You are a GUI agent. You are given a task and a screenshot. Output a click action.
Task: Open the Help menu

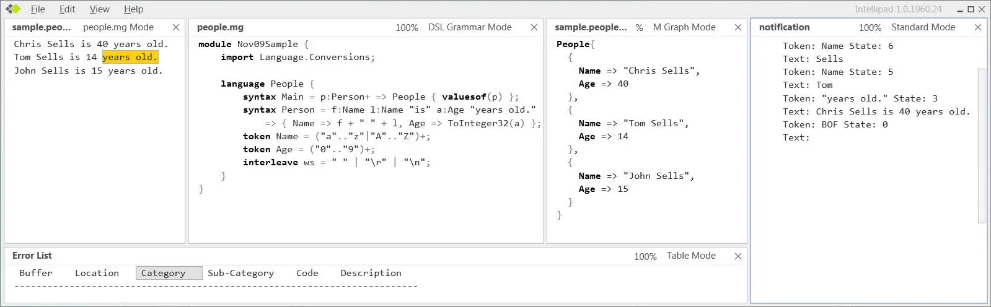tap(133, 9)
